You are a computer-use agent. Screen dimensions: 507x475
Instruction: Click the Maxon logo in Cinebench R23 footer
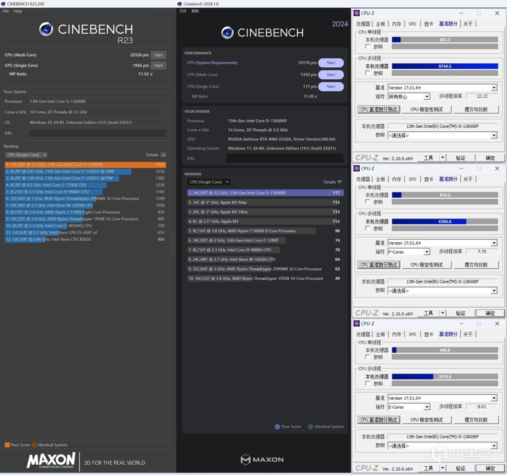pyautogui.click(x=51, y=460)
